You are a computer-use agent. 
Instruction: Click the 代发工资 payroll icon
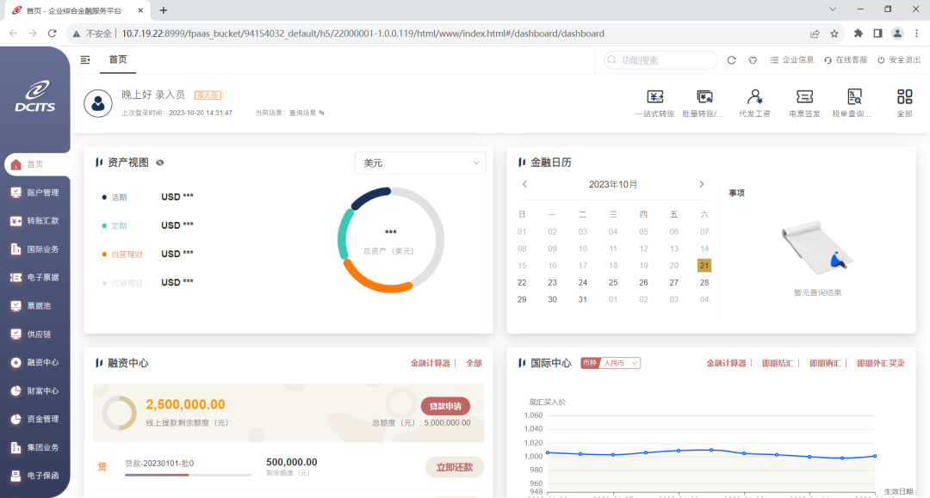click(754, 97)
